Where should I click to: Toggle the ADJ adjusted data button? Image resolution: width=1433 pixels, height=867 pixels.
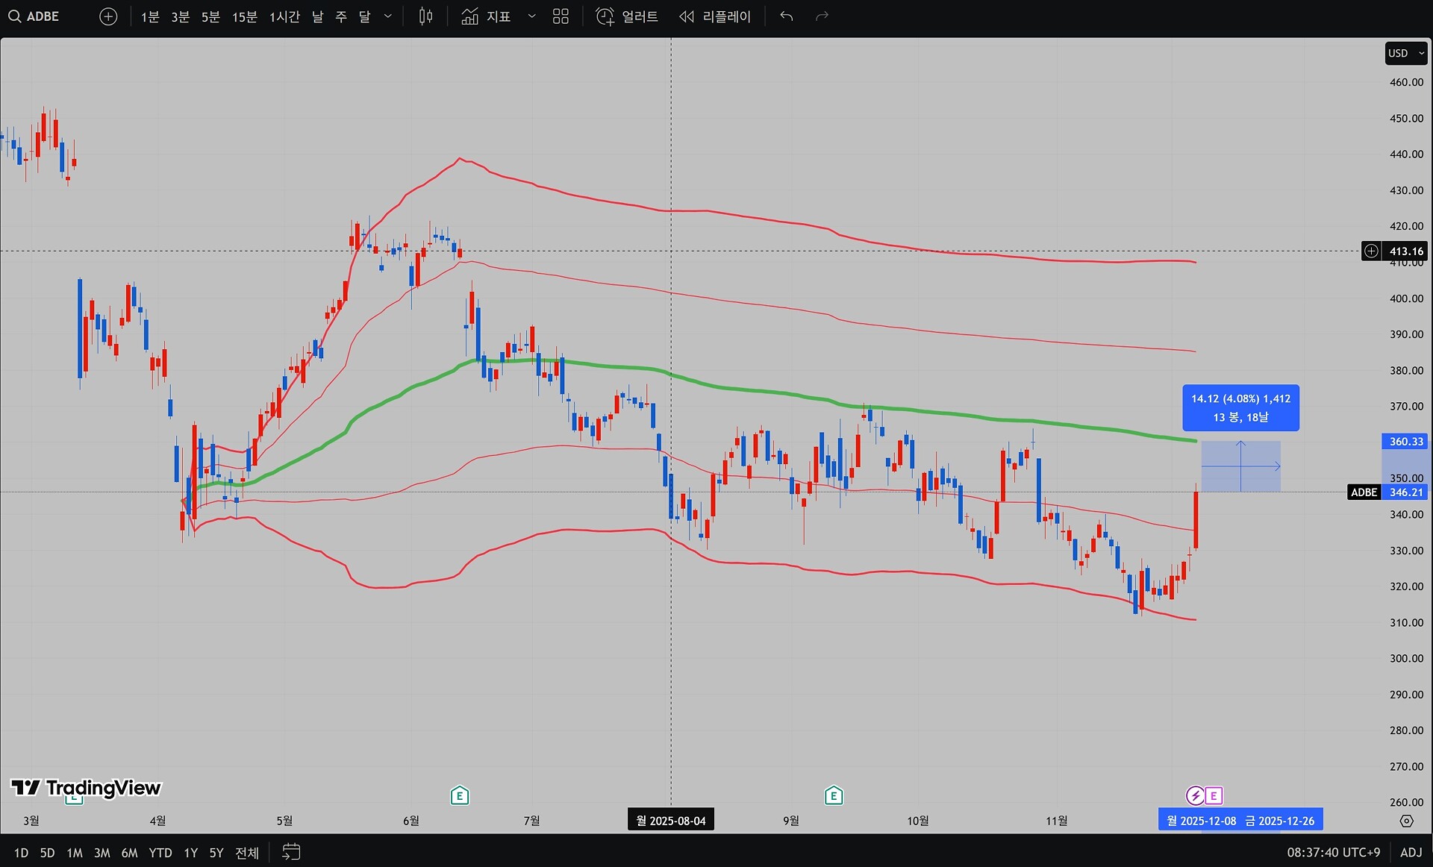tap(1411, 852)
